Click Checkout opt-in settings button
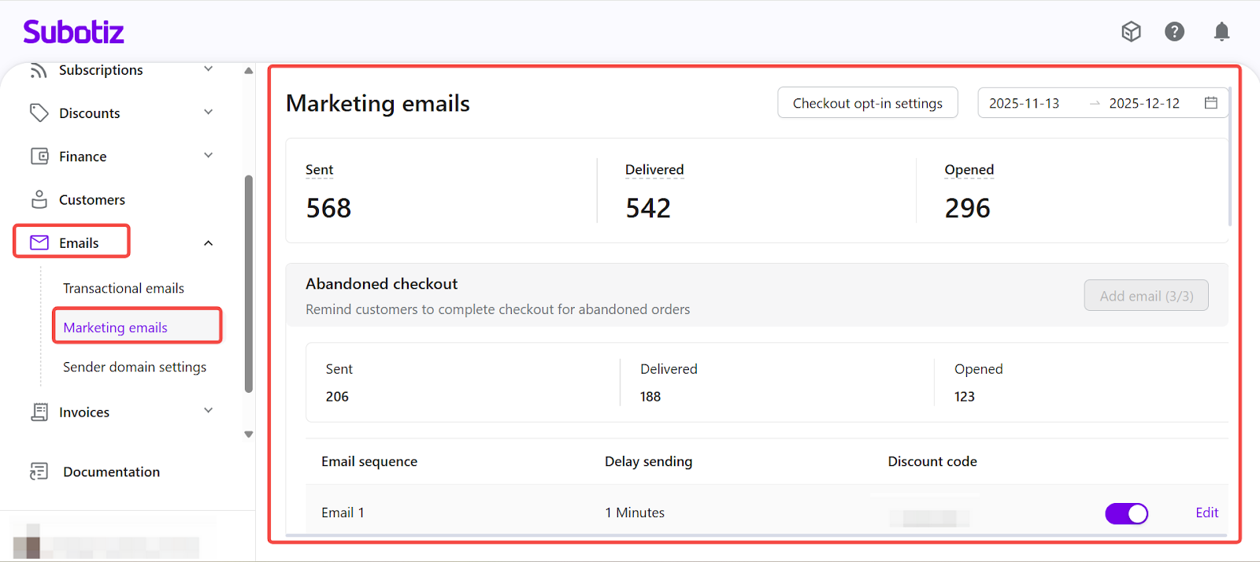The width and height of the screenshot is (1260, 562). click(867, 103)
